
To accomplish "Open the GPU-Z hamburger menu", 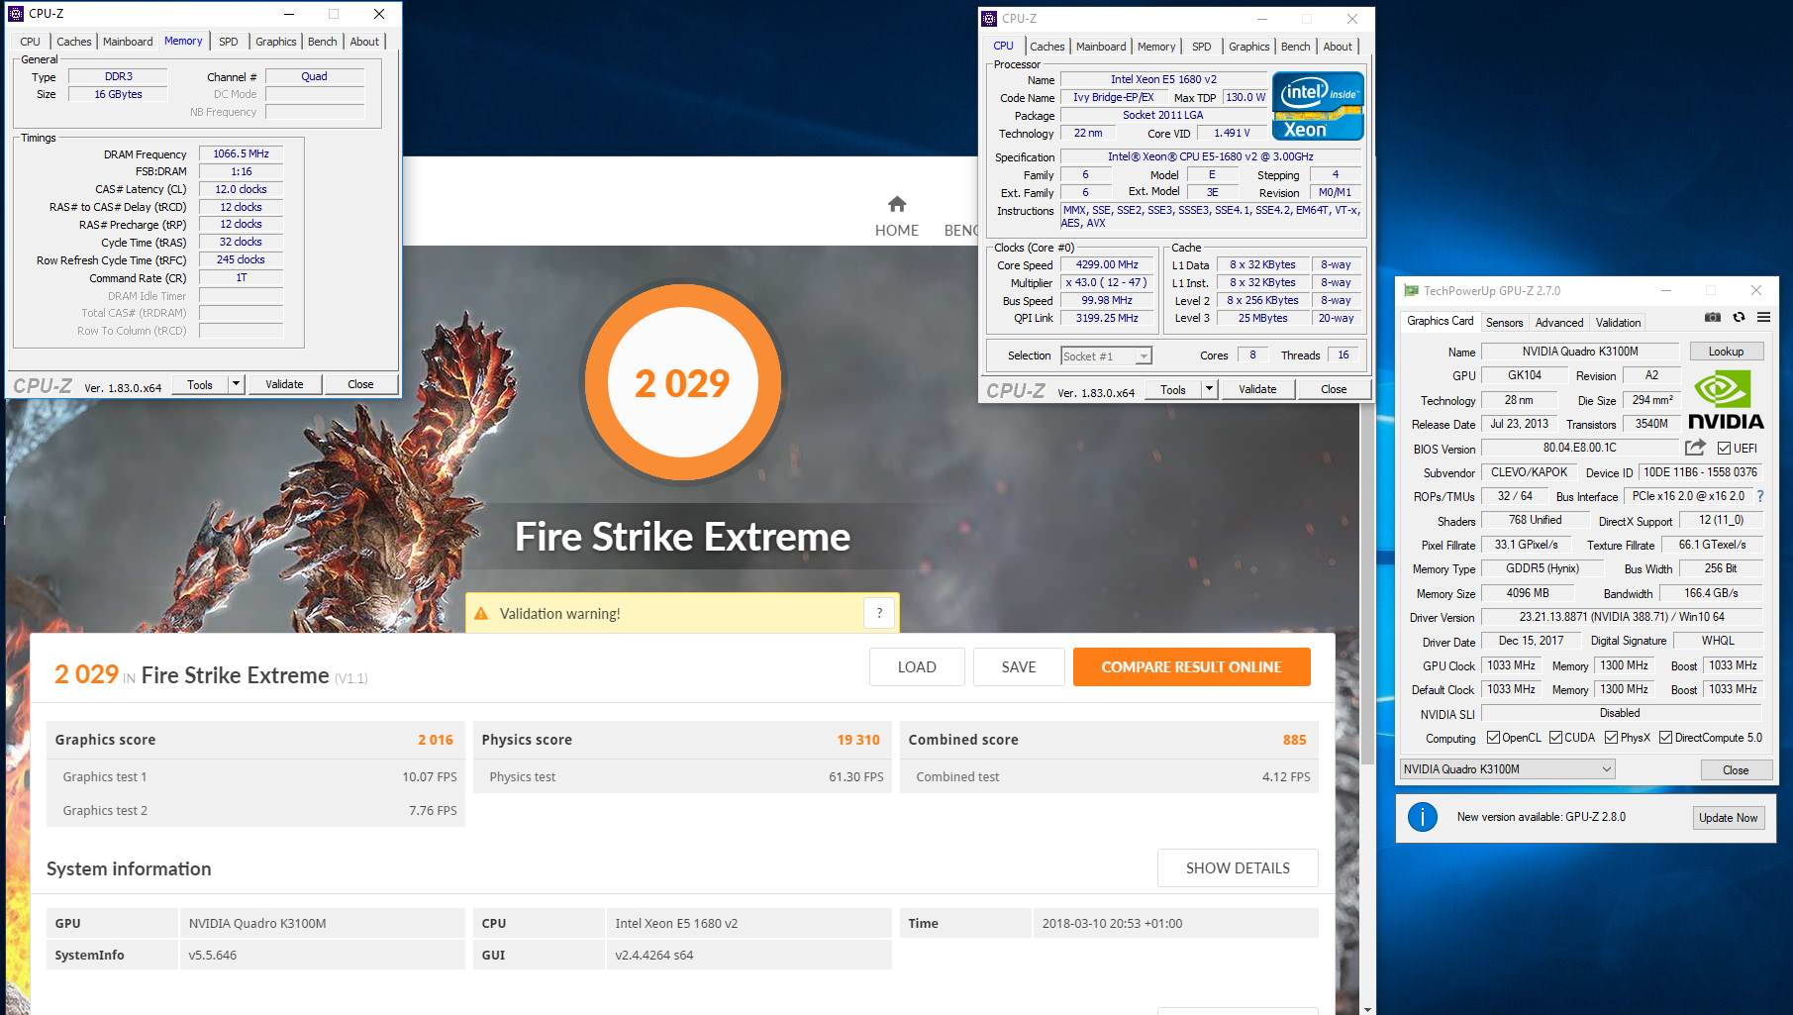I will point(1763,318).
